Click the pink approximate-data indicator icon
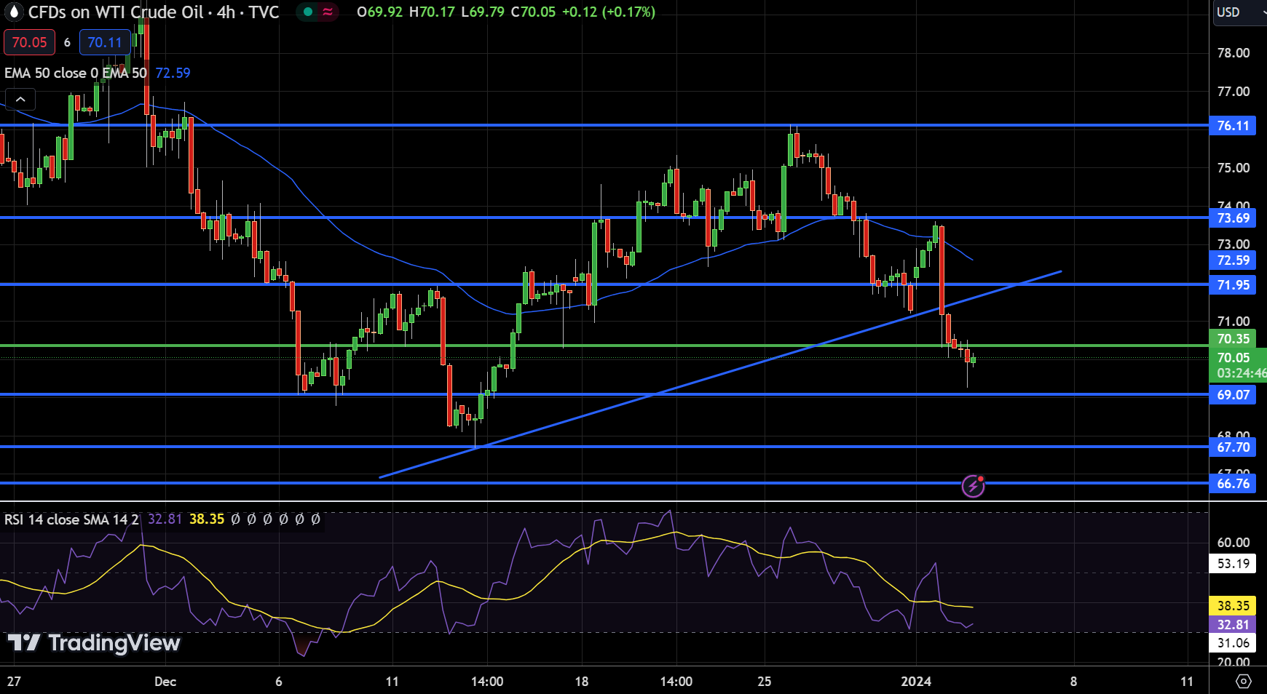Screen dimensions: 1267x694 click(x=328, y=12)
